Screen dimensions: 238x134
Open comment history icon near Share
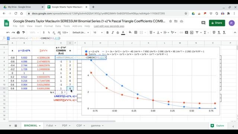tap(203, 23)
